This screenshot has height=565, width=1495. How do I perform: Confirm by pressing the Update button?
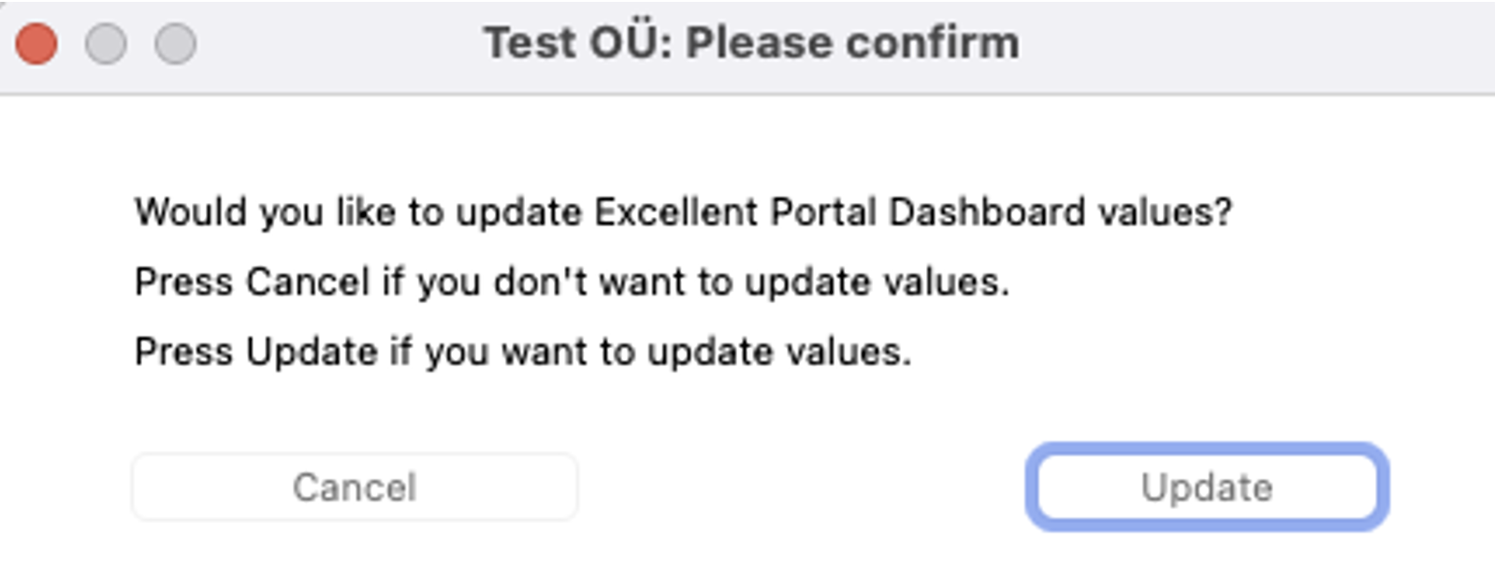coord(1206,487)
